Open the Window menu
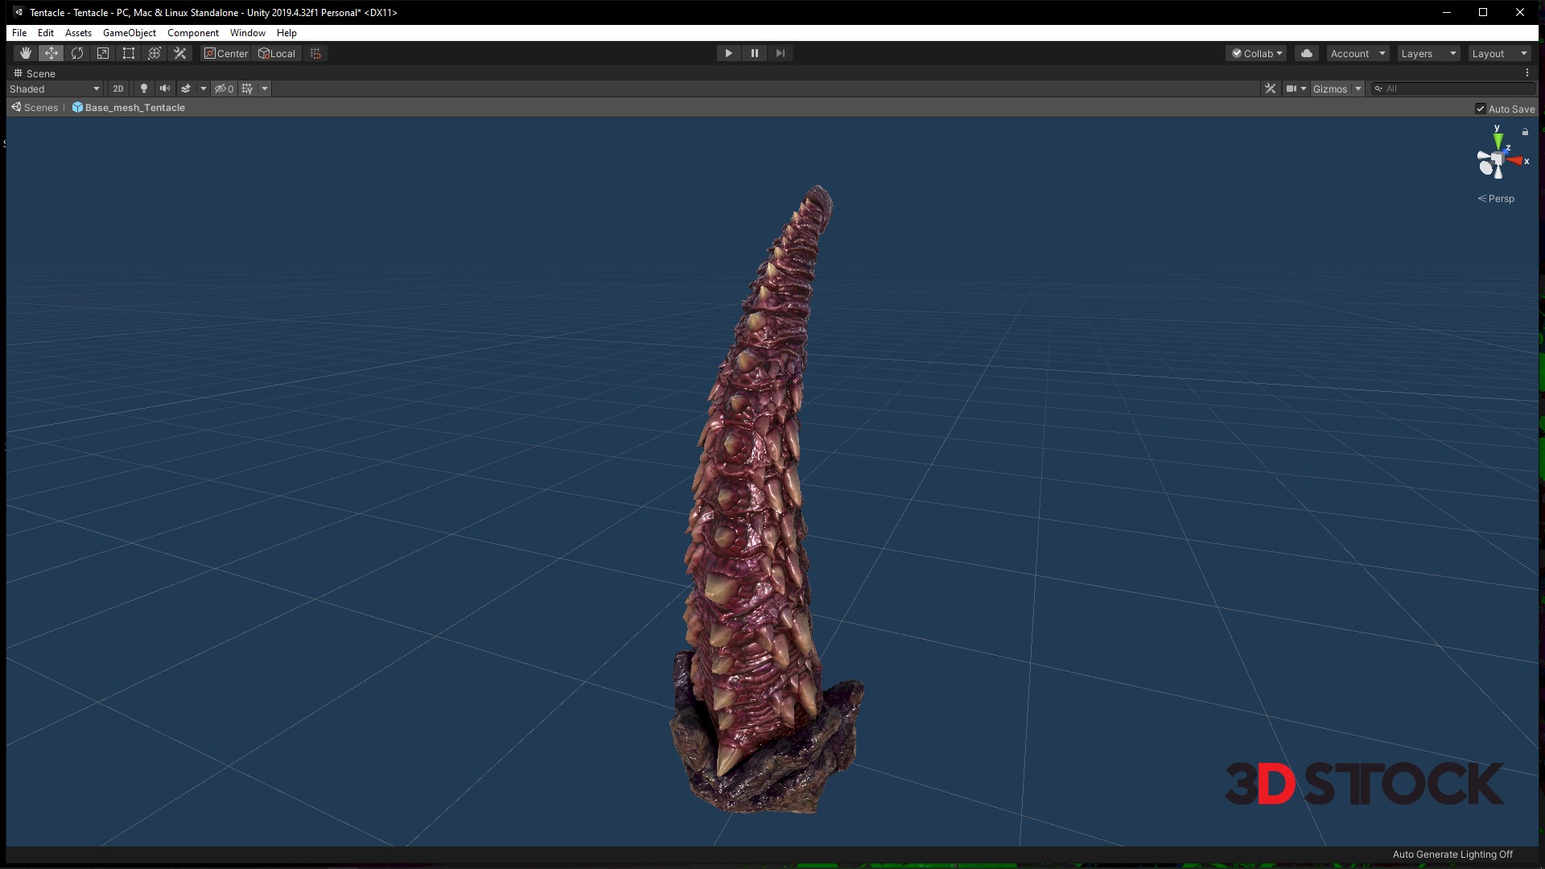Image resolution: width=1545 pixels, height=869 pixels. tap(247, 33)
